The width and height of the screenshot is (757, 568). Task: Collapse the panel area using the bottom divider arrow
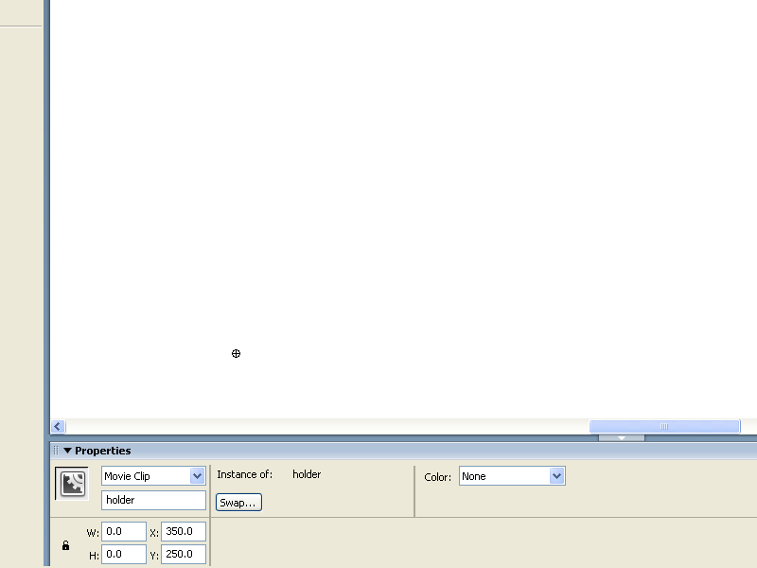click(622, 438)
